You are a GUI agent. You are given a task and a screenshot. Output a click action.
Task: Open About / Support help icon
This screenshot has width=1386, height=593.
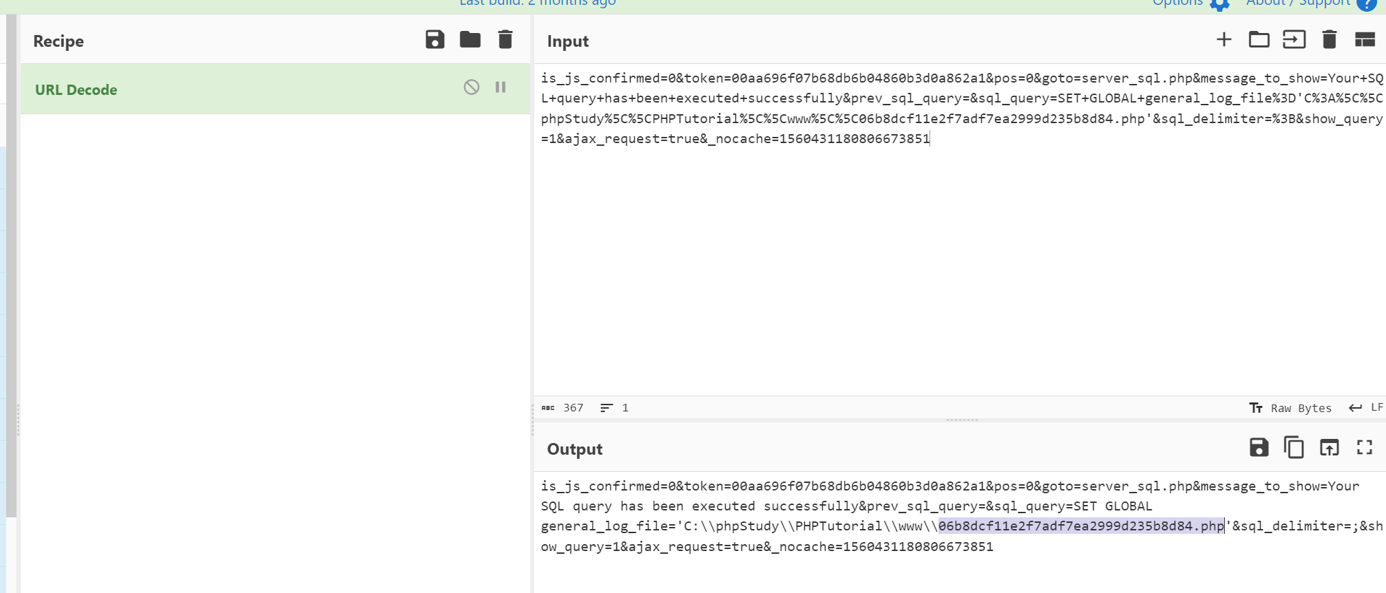pyautogui.click(x=1366, y=3)
